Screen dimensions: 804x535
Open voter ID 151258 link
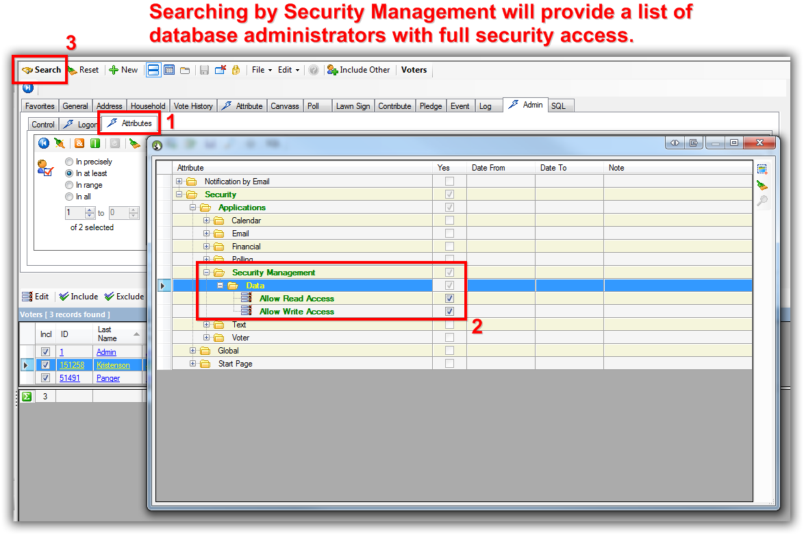pos(72,365)
